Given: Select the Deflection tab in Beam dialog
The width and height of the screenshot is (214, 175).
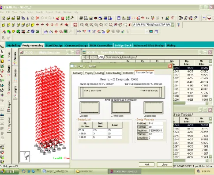Looking at the screenshot, I should (x=128, y=73).
